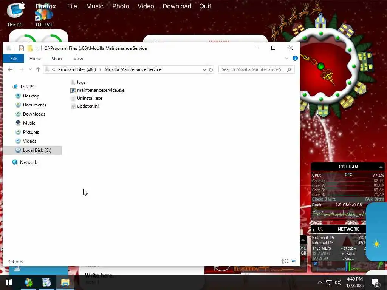Click the search magnifier icon
This screenshot has width=387, height=290.
289,69
